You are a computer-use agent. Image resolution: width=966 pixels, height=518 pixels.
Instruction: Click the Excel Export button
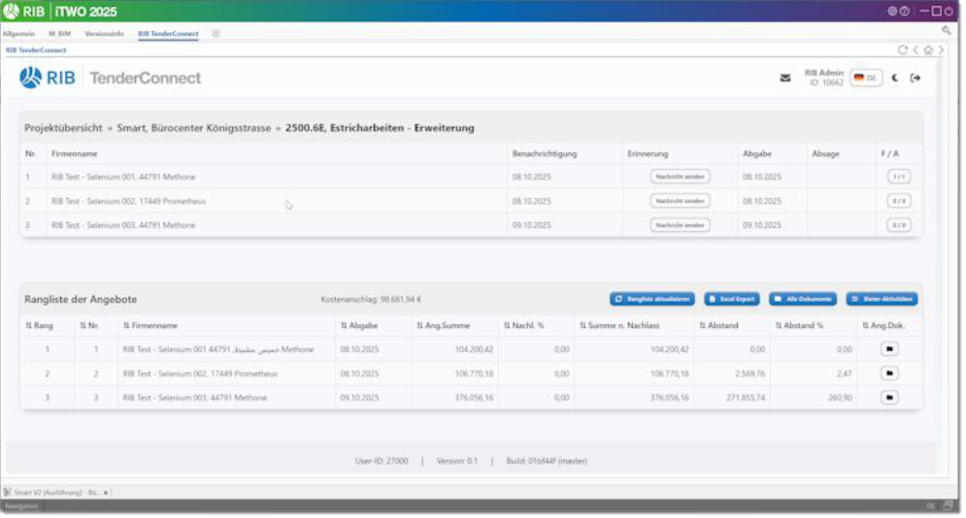732,299
